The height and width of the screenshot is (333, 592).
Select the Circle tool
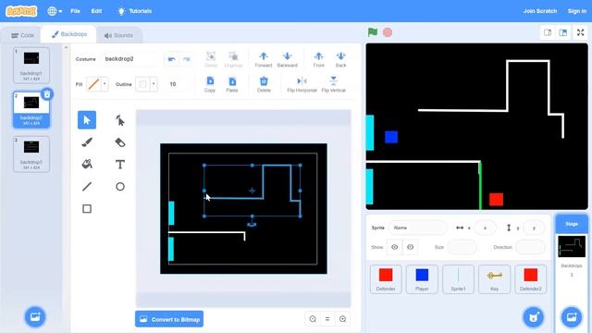[120, 186]
